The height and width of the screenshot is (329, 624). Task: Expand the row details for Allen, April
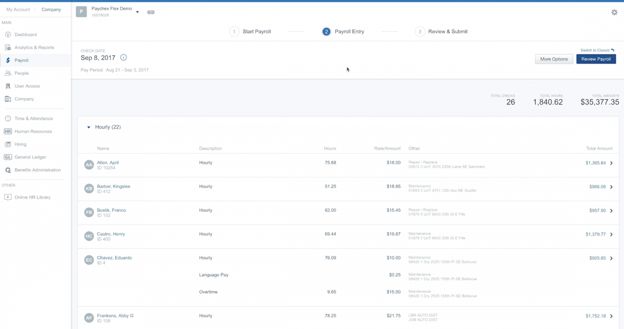pyautogui.click(x=611, y=163)
